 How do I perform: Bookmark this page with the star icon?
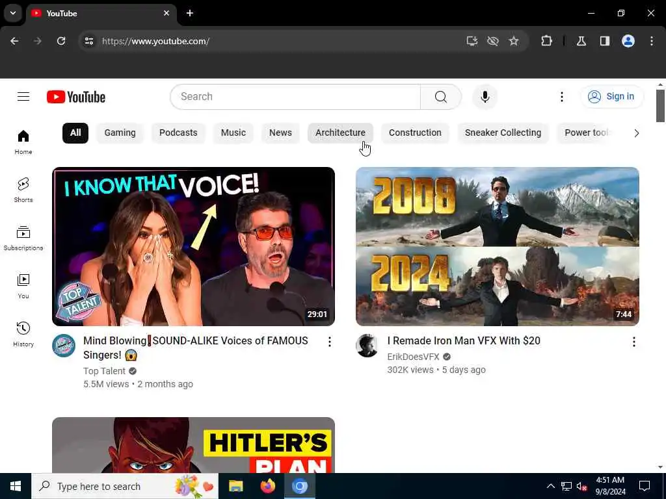tap(514, 41)
